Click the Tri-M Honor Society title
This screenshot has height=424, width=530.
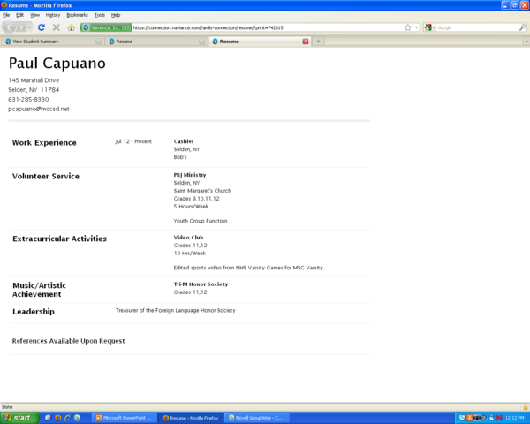pos(201,284)
